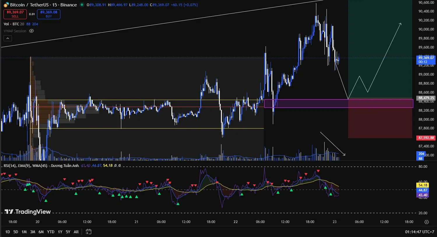
Task: Click the 87,800.00 price scale label
Action: (x=426, y=128)
